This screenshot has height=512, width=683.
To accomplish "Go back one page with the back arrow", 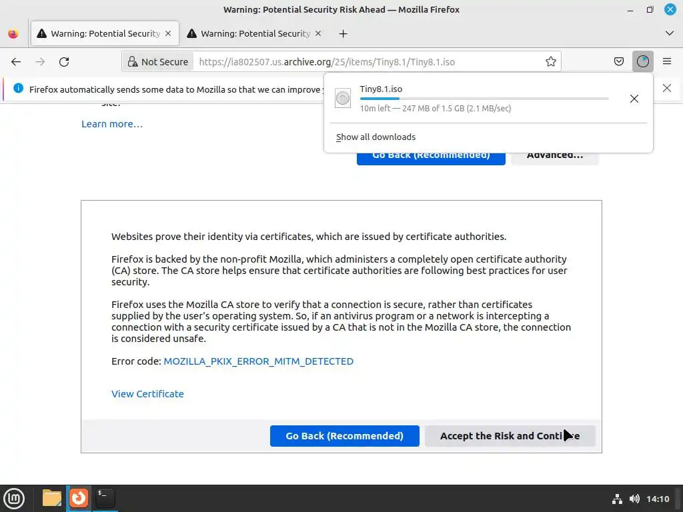I will click(x=16, y=62).
